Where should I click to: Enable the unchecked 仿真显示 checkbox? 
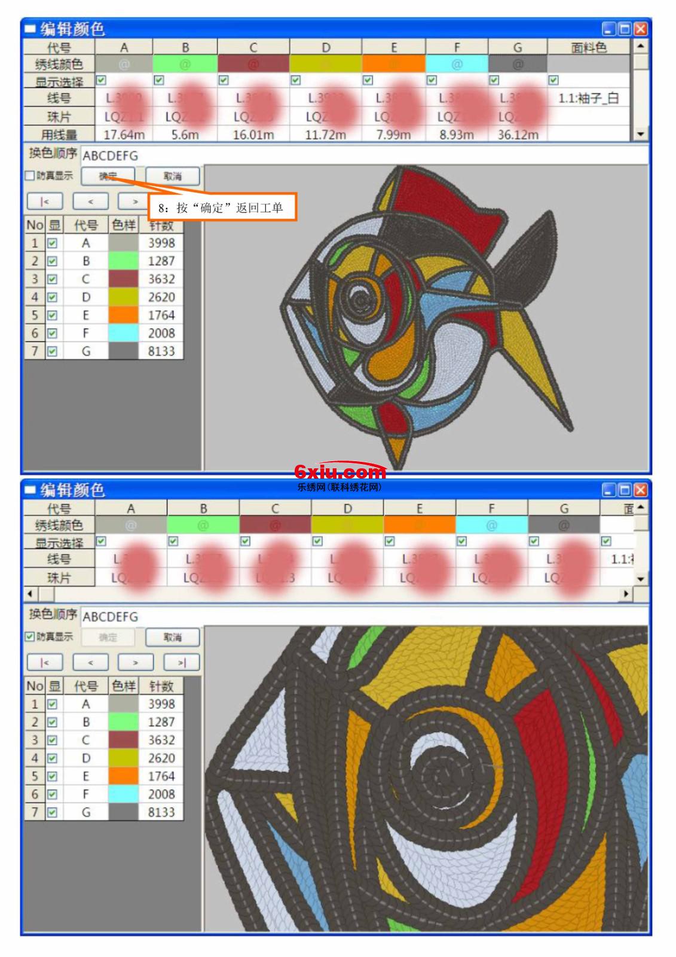tap(29, 176)
